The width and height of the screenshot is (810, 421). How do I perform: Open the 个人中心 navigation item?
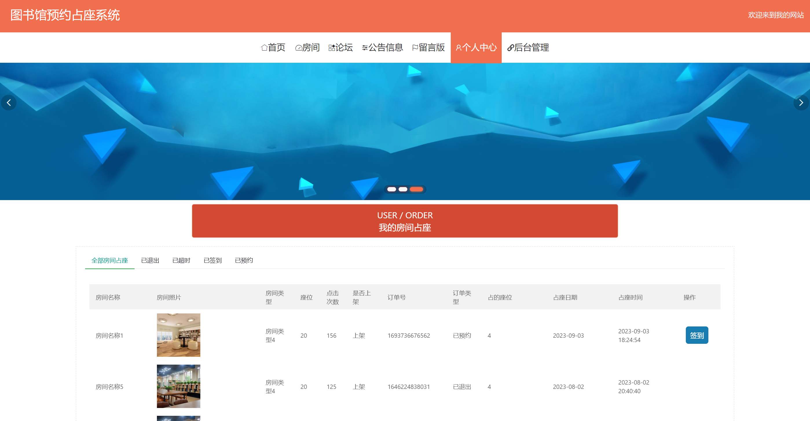pos(476,48)
